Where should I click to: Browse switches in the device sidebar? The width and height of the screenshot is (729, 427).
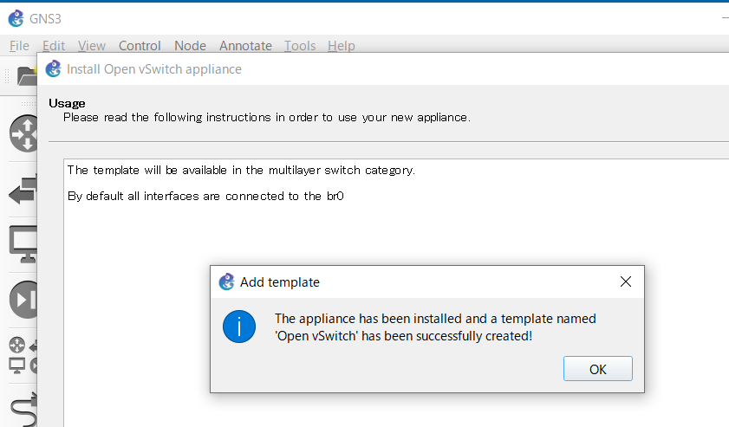pos(23,190)
